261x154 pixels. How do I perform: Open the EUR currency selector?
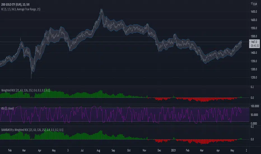255,4
